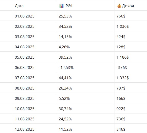Click the income cell showing 787$

click(121, 88)
